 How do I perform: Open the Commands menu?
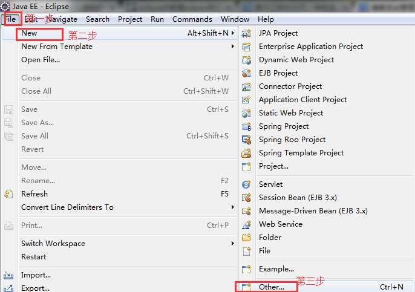[192, 19]
